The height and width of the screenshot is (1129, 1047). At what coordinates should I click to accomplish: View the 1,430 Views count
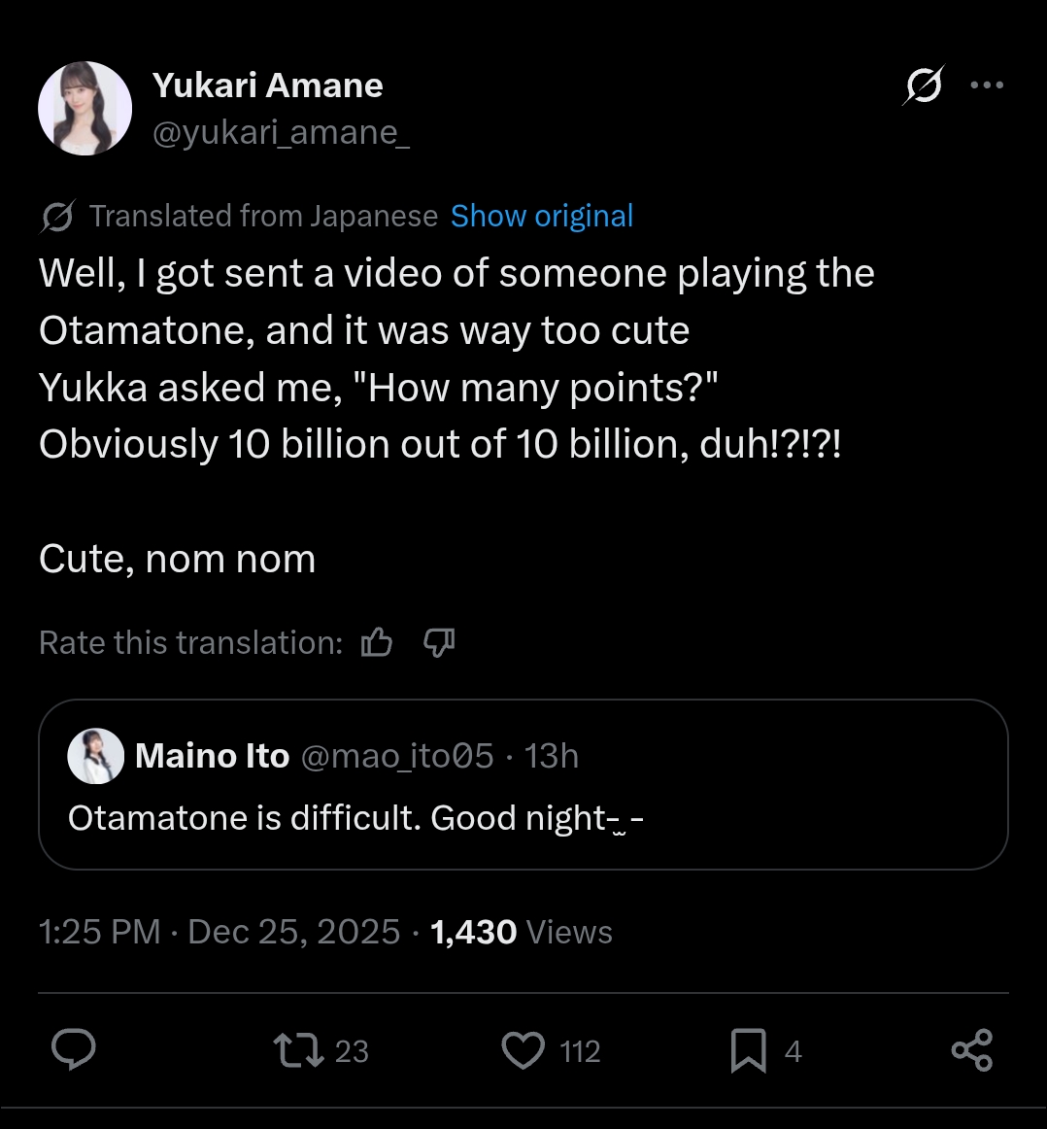522,932
